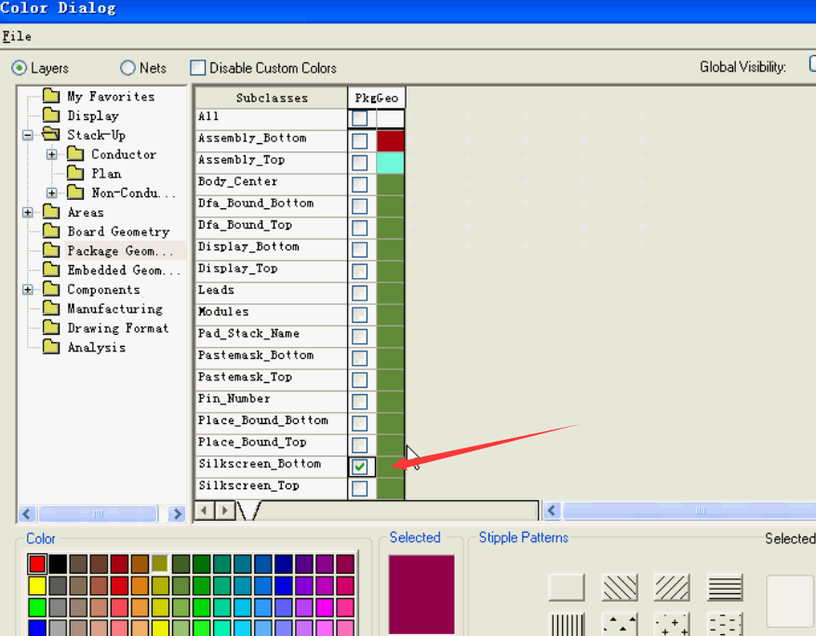Click the Components folder icon
The height and width of the screenshot is (636, 816).
point(51,289)
